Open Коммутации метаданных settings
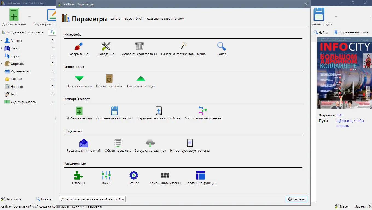This screenshot has height=210, width=372. coord(203,113)
